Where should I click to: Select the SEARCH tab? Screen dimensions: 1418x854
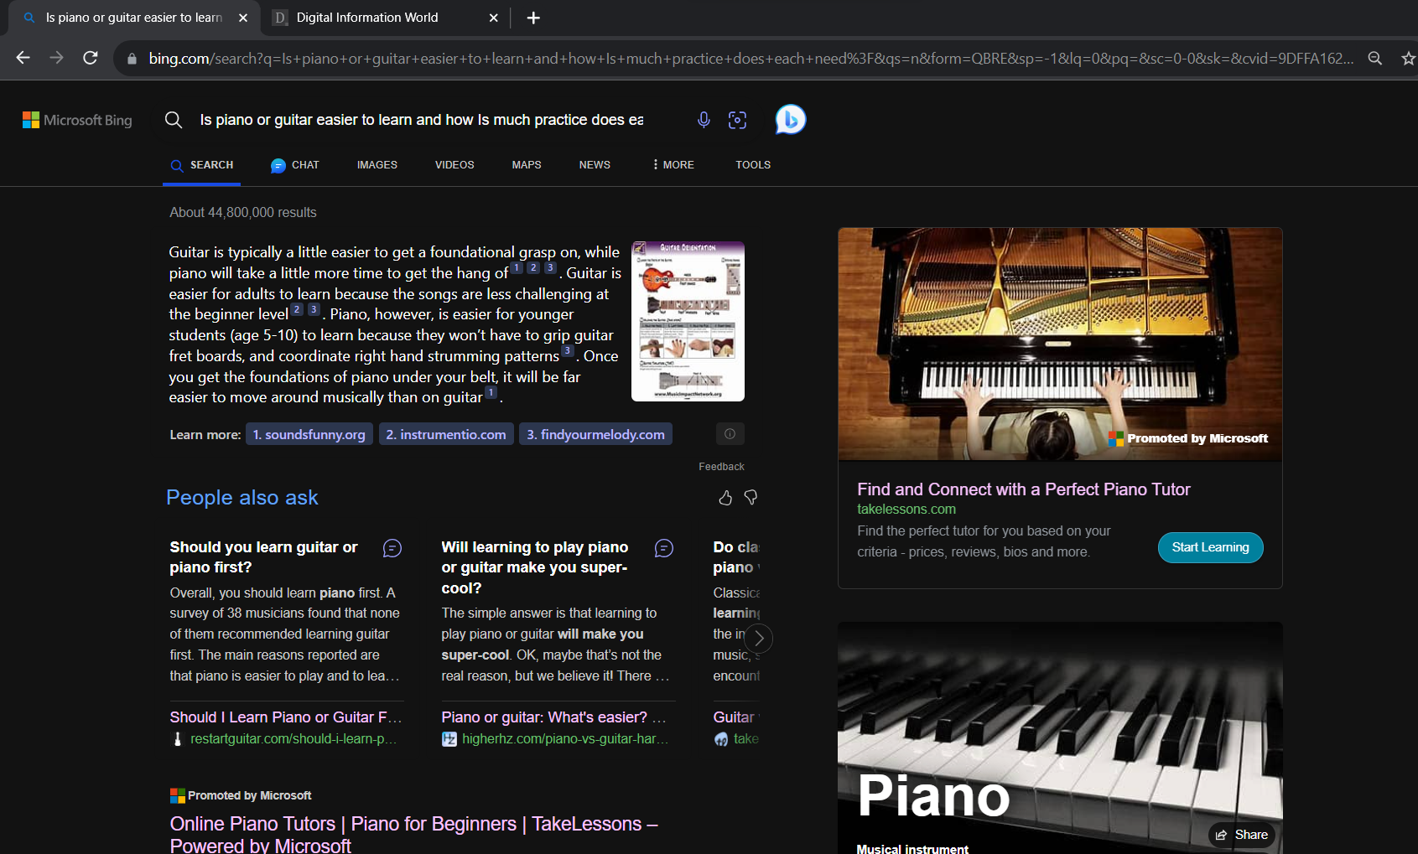coord(202,165)
